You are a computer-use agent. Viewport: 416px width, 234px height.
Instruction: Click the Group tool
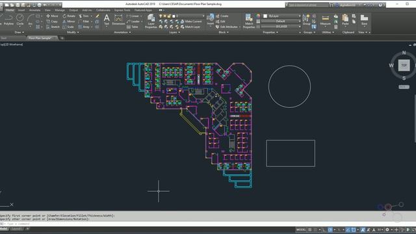[x=306, y=19]
